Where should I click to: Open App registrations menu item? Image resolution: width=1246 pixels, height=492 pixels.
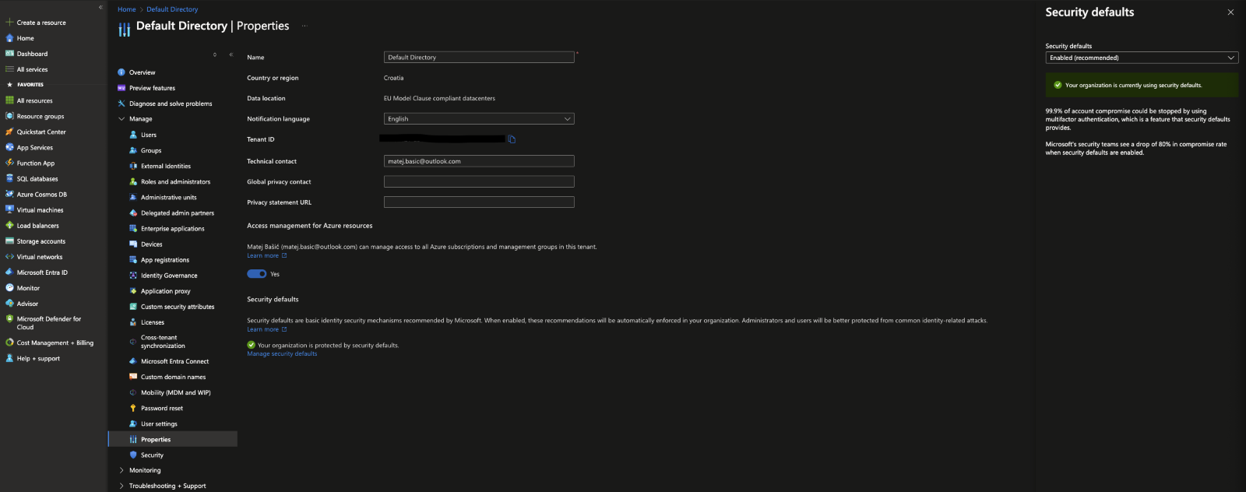click(165, 260)
